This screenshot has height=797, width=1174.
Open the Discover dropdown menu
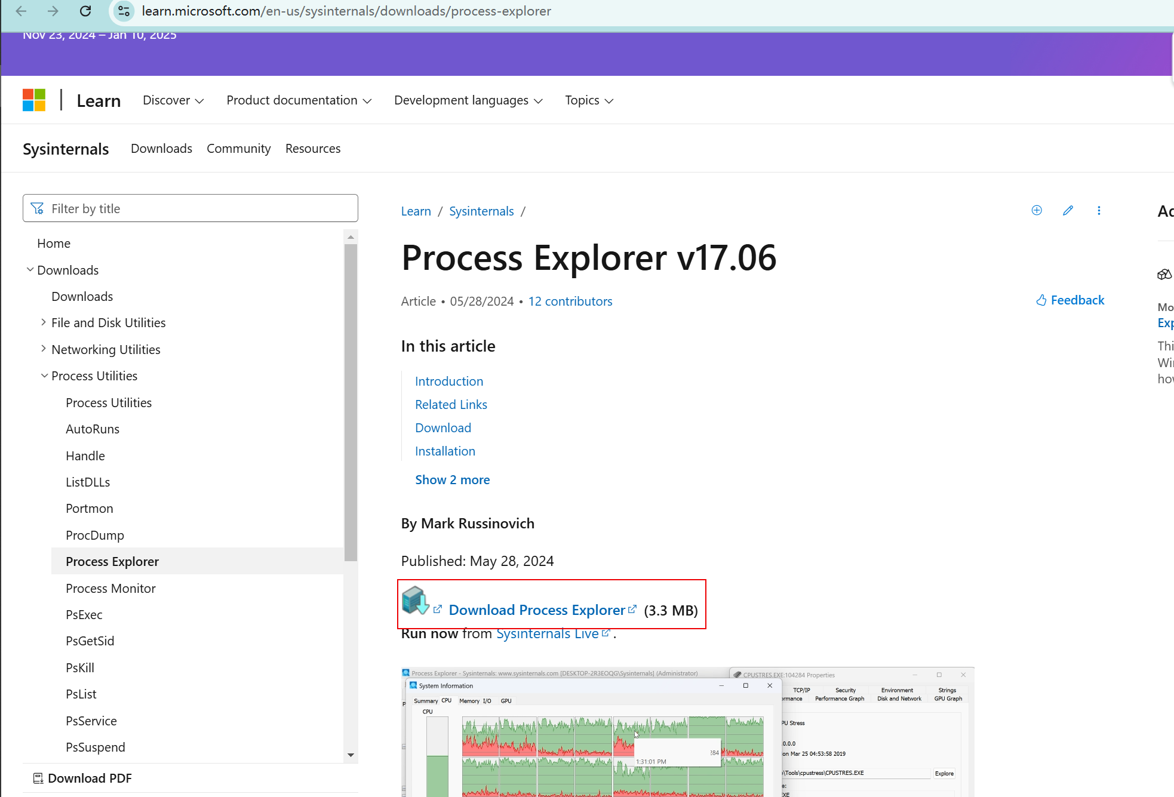click(173, 100)
